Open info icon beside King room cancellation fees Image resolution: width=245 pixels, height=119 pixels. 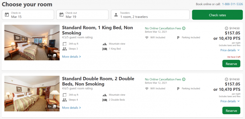click(x=184, y=28)
